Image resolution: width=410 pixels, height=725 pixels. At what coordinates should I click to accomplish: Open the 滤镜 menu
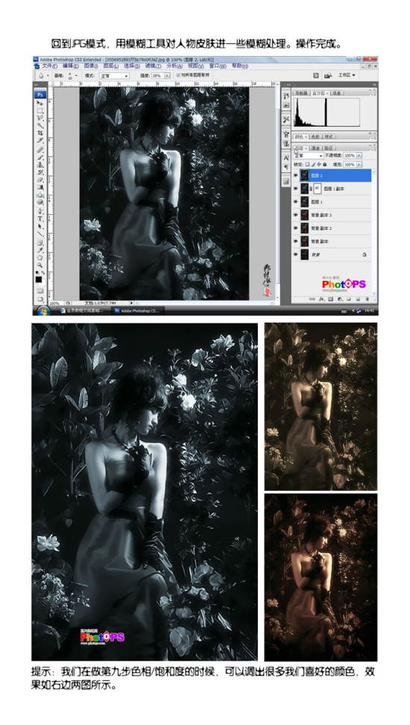pyautogui.click(x=153, y=66)
